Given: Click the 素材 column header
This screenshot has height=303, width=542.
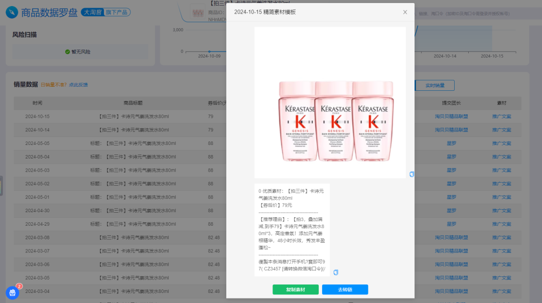Looking at the screenshot, I should point(501,103).
